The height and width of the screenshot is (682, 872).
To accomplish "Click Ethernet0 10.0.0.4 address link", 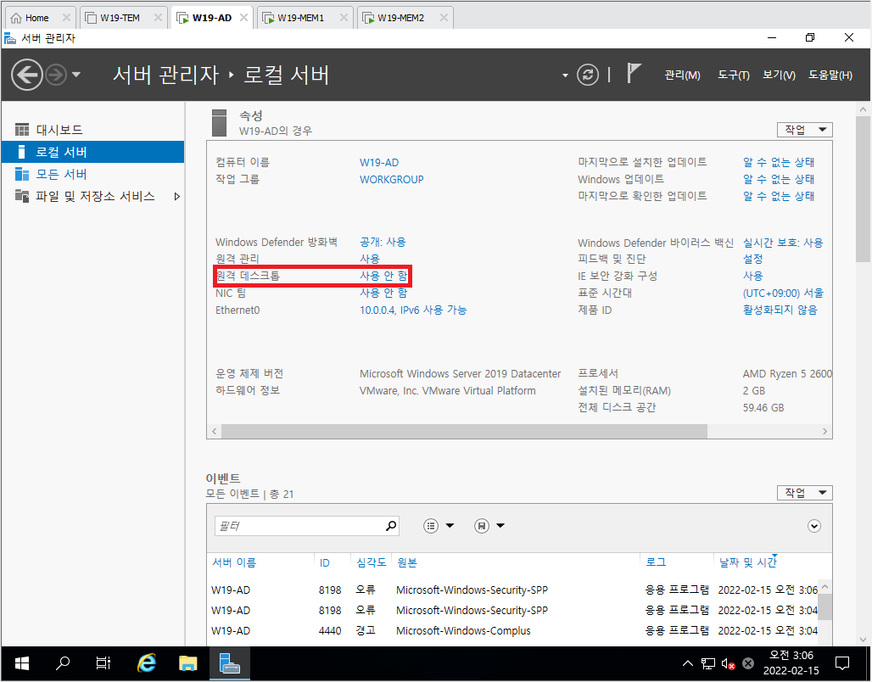I will click(x=413, y=310).
